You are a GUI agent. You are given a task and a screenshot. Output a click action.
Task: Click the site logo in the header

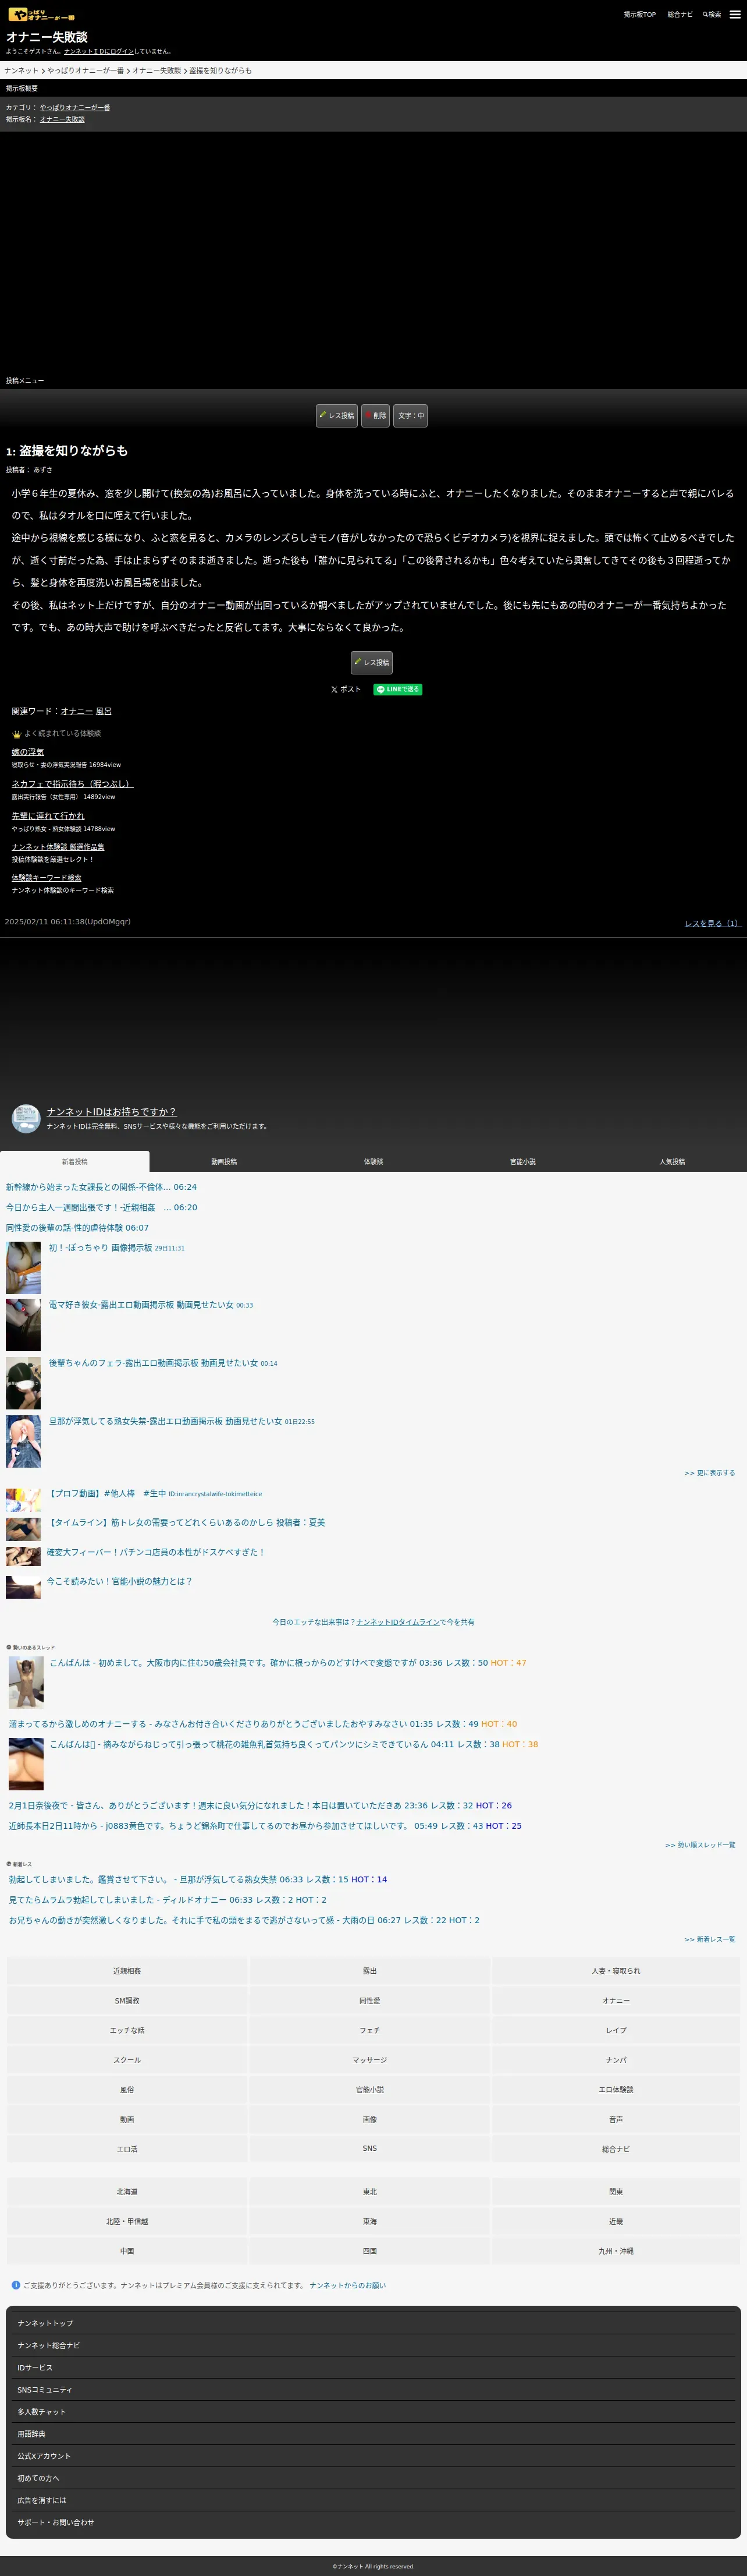(x=41, y=14)
